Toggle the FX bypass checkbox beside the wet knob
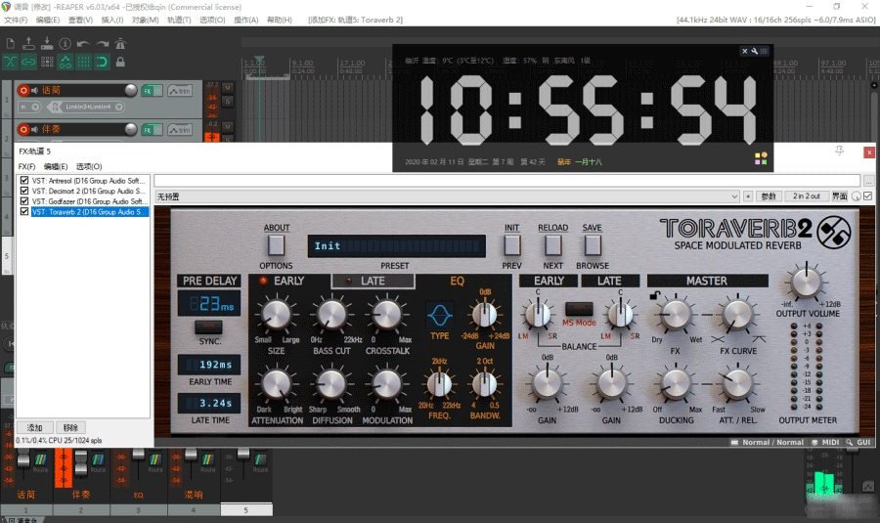This screenshot has width=880, height=523. coord(867,196)
